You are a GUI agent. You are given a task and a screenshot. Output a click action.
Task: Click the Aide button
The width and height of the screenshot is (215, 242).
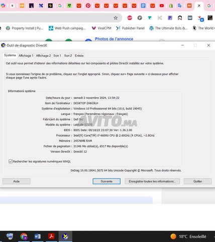[x=17, y=181]
